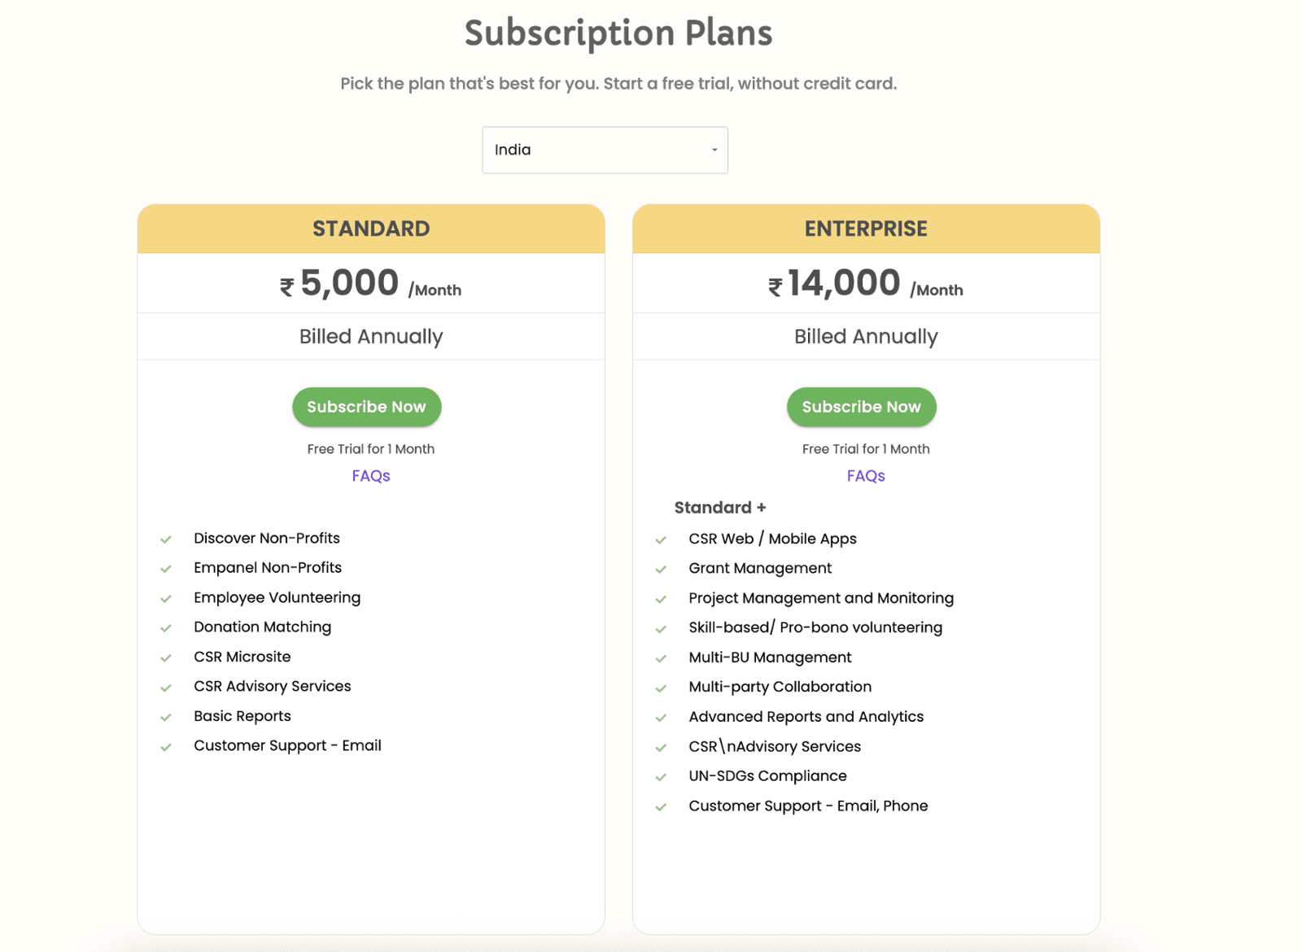This screenshot has width=1302, height=952.
Task: Click the STANDARD plan header
Action: click(x=371, y=229)
